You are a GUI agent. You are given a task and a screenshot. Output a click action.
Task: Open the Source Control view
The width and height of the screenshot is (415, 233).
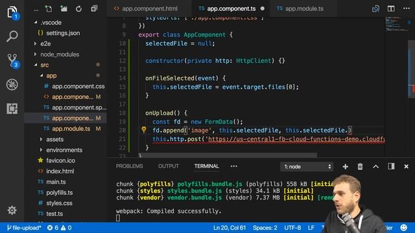(x=12, y=60)
